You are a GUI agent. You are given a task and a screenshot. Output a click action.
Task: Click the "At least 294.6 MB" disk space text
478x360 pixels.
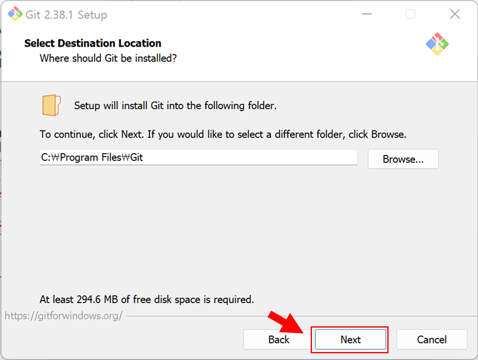coord(146,299)
